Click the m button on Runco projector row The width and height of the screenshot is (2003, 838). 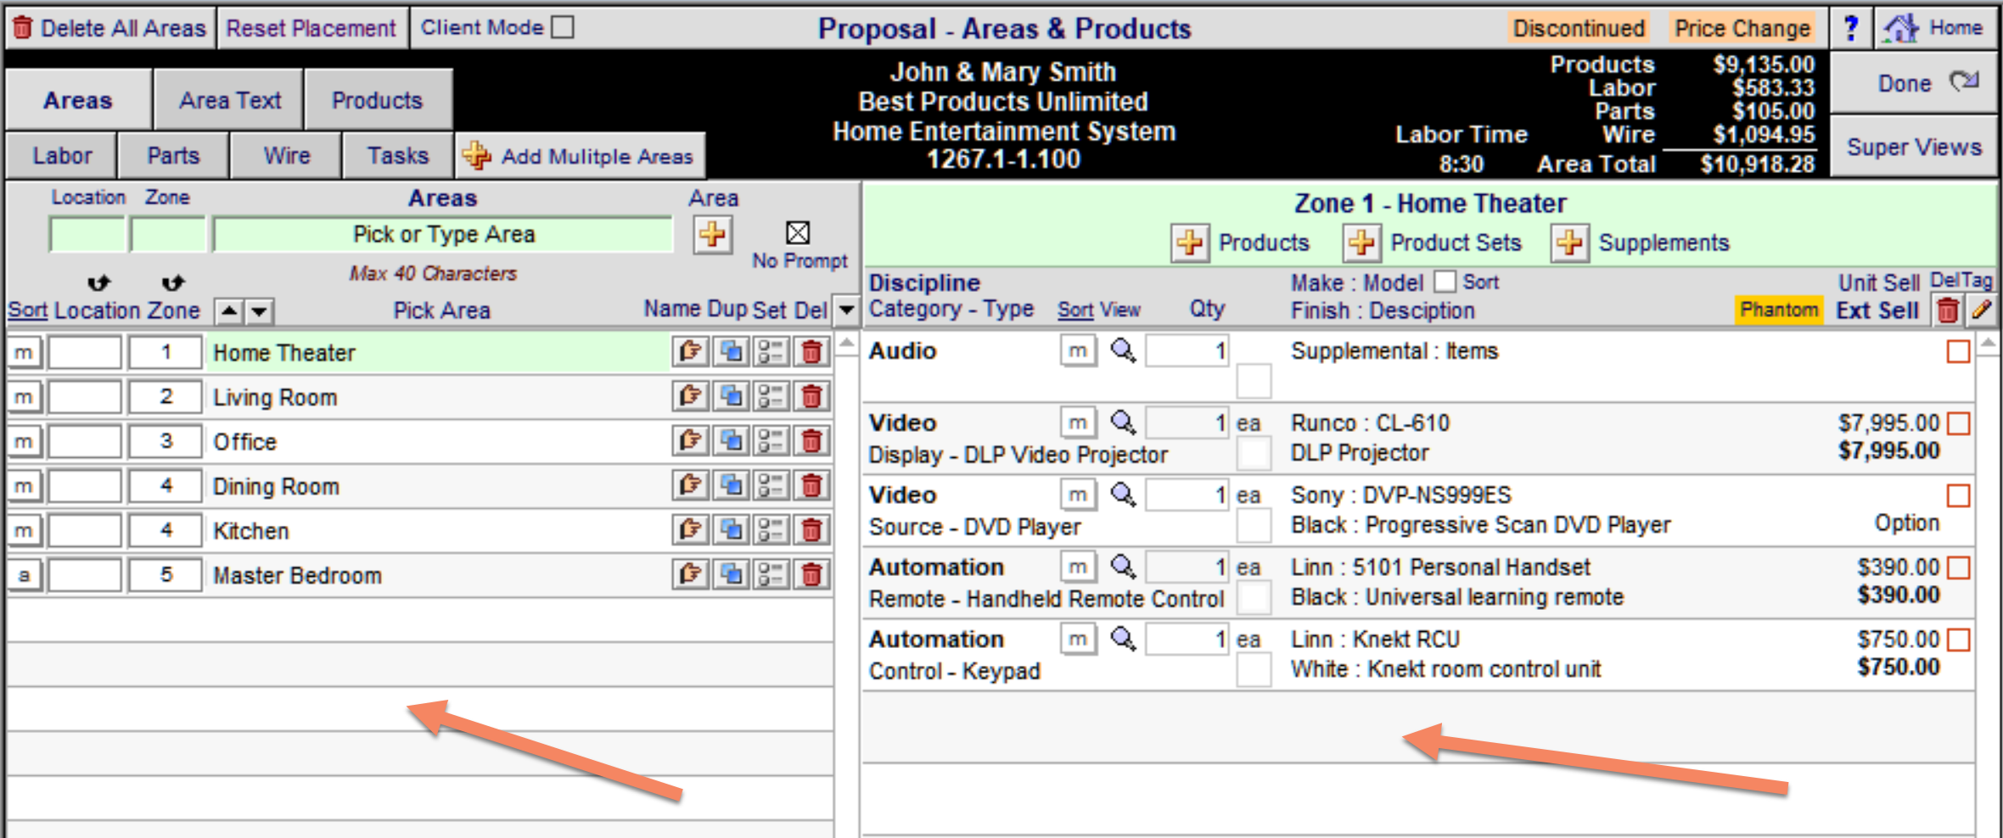(x=1078, y=422)
